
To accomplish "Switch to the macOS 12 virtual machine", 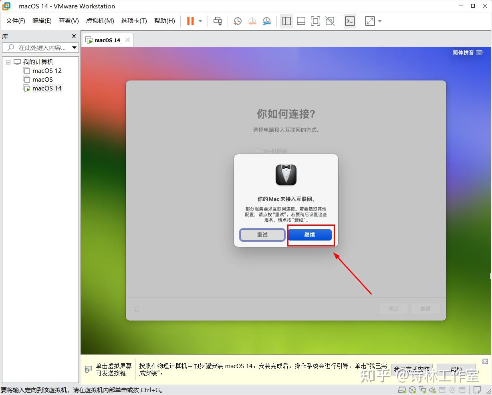I will 46,70.
